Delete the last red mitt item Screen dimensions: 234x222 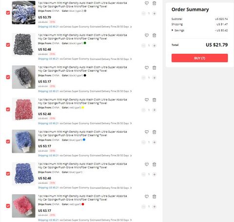155,197
